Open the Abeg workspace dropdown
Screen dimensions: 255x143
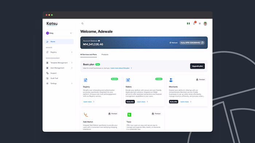tap(59, 33)
